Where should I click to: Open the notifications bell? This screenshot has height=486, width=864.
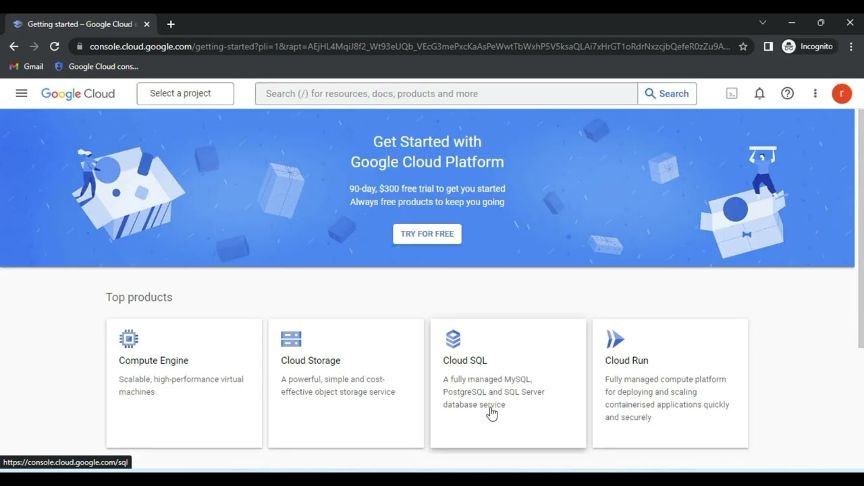[759, 94]
